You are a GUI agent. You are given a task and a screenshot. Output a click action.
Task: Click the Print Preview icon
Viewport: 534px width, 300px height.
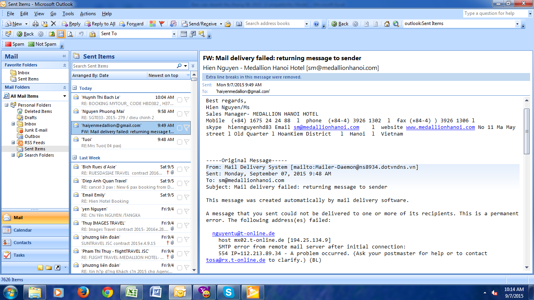(x=70, y=34)
